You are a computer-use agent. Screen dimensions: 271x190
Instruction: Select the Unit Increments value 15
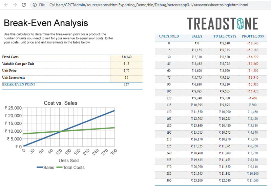click(126, 77)
